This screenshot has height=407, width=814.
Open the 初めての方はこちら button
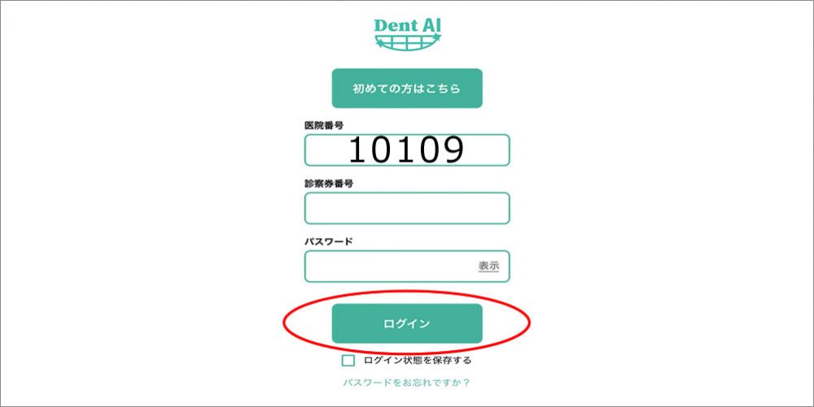(407, 88)
